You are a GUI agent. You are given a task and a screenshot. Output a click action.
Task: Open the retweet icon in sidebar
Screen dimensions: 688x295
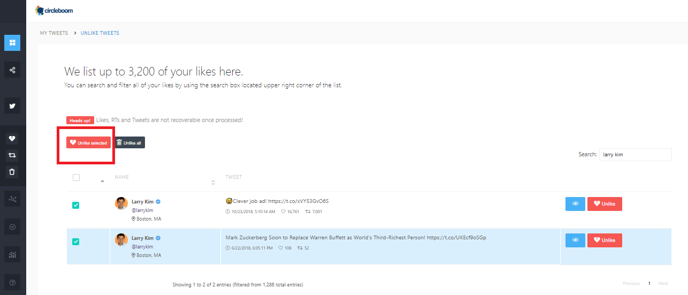[12, 155]
